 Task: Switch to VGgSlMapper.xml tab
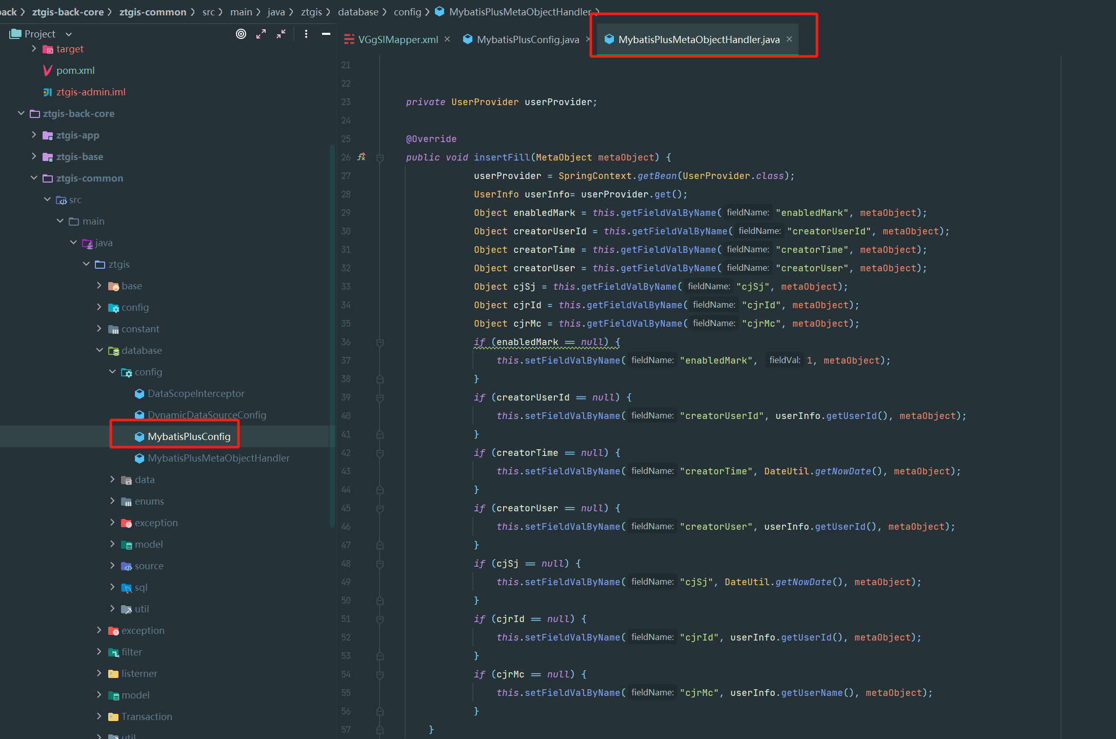click(x=397, y=39)
